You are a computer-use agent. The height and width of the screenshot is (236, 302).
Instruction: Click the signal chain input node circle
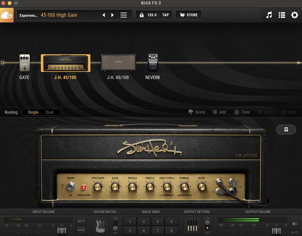(2, 63)
